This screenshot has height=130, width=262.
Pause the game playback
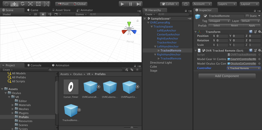pos(131,4)
